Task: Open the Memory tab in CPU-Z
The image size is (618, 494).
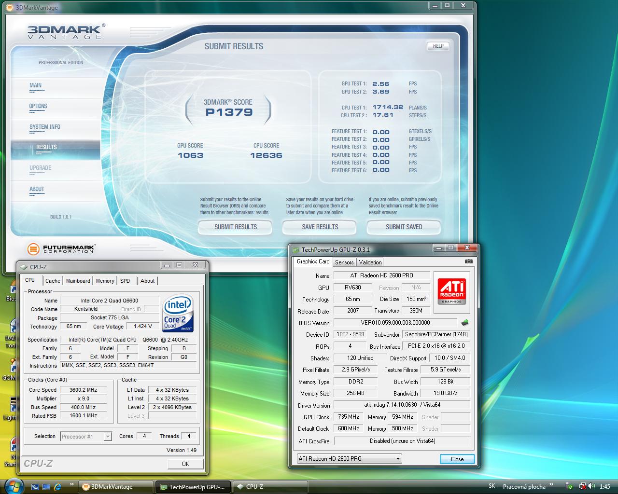Action: point(105,281)
